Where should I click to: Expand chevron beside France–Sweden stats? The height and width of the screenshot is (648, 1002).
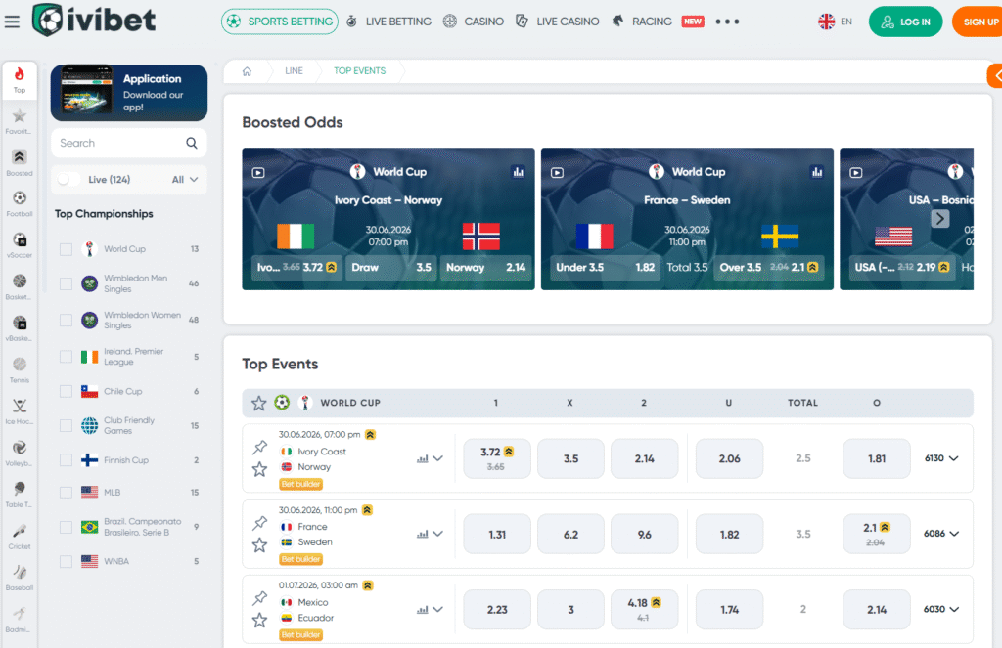click(x=437, y=534)
